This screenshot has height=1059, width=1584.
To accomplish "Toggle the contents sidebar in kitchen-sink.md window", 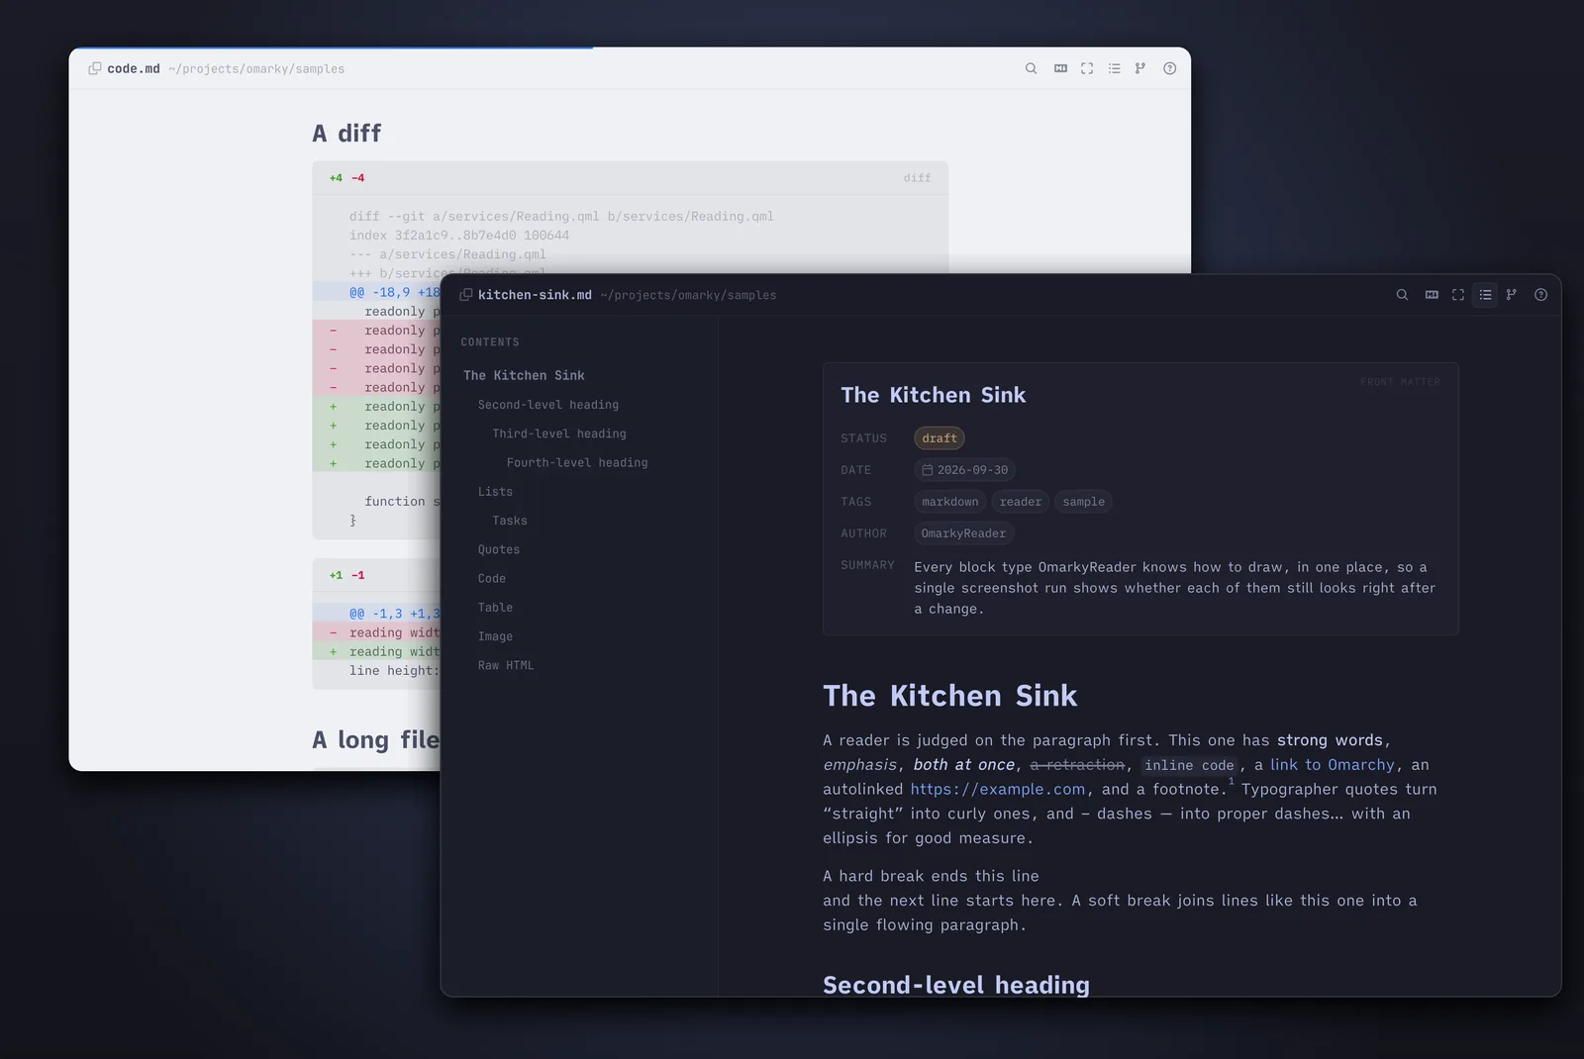I will [x=1485, y=295].
